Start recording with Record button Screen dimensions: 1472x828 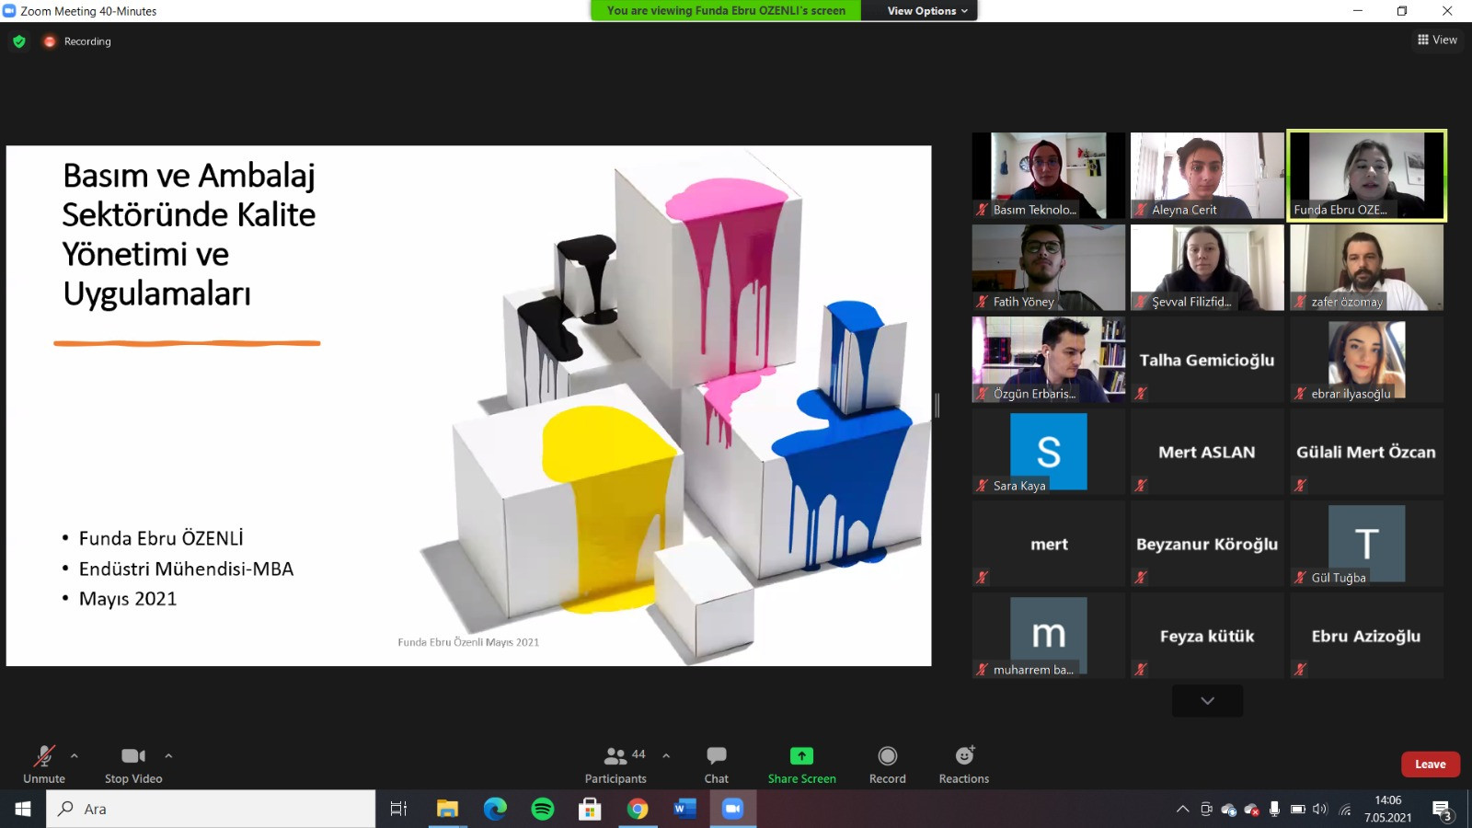pos(888,765)
